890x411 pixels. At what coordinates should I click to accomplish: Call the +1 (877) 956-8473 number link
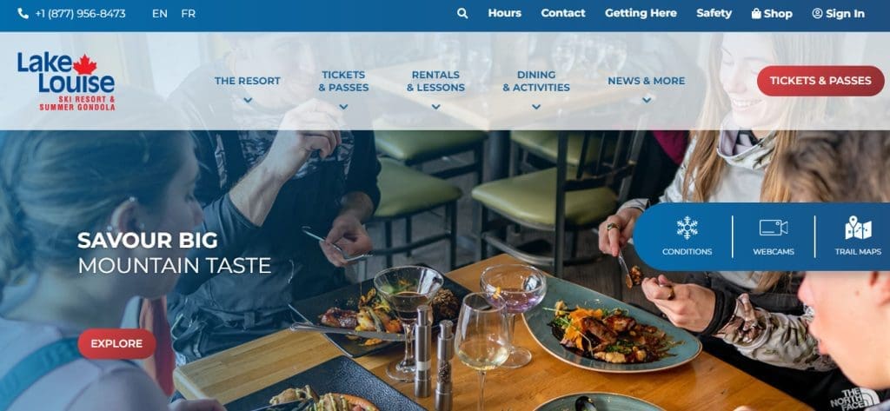coord(80,14)
